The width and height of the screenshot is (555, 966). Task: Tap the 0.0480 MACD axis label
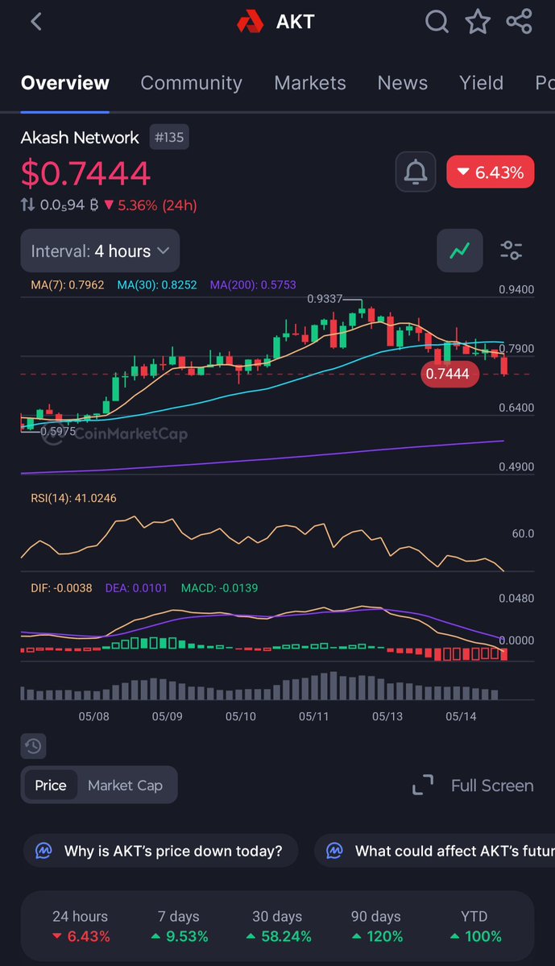click(x=516, y=598)
